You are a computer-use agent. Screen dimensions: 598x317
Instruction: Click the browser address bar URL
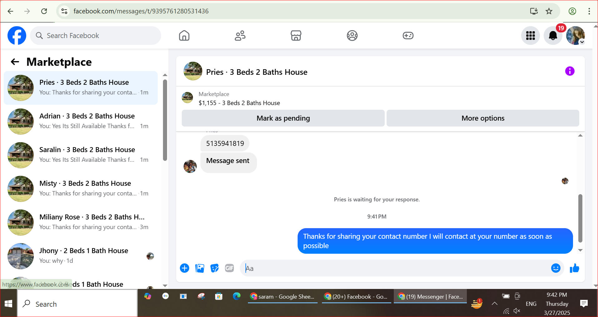(141, 11)
